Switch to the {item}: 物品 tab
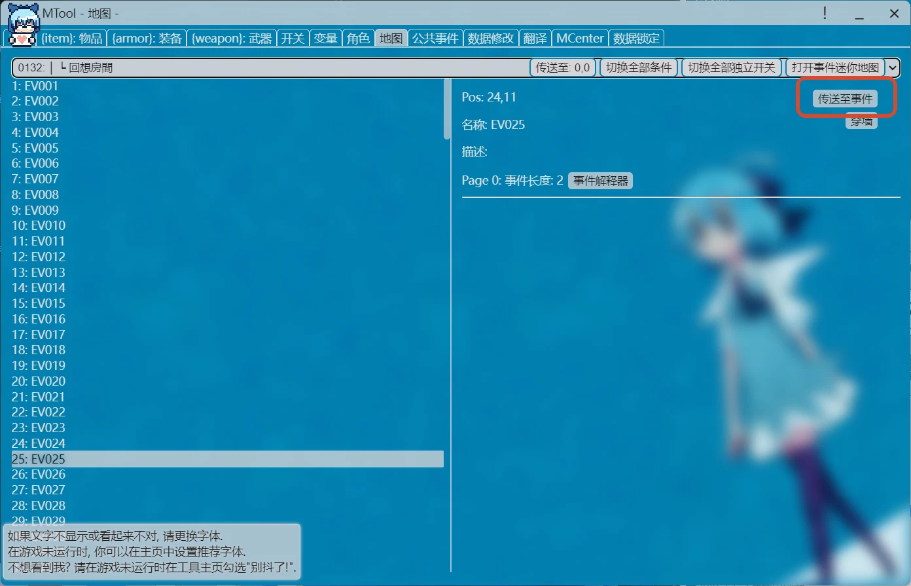The image size is (911, 586). (72, 39)
